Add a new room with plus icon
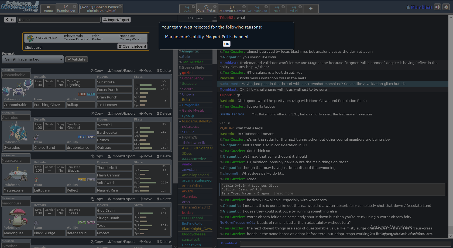Viewport: 453px width, 248px height. point(311,9)
